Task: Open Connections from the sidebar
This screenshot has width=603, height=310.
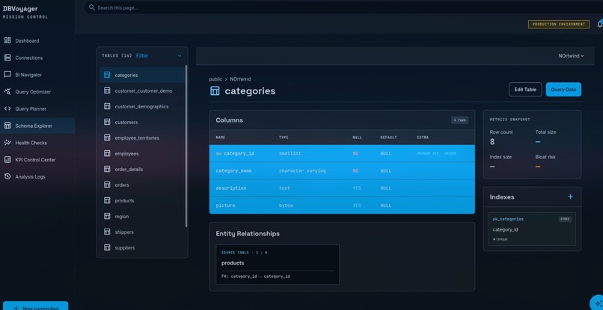Action: [x=37, y=58]
